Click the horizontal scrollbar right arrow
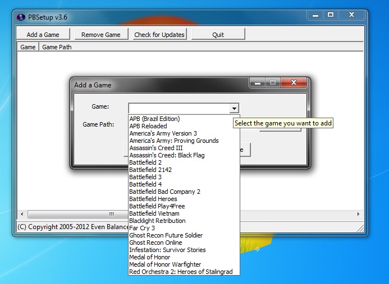 coord(358,214)
